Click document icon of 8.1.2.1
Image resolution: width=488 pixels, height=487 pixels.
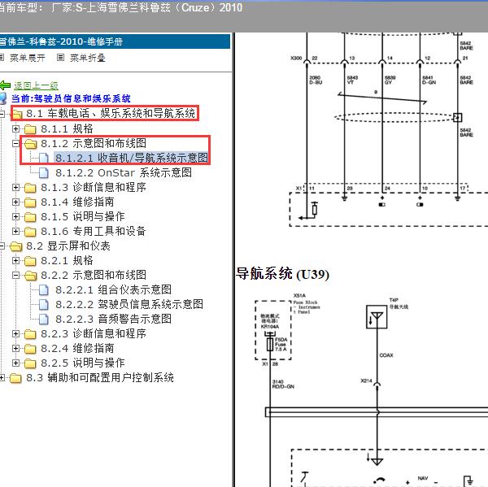click(44, 158)
